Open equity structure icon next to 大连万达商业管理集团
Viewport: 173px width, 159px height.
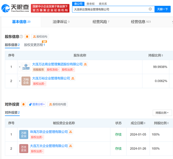point(85,64)
